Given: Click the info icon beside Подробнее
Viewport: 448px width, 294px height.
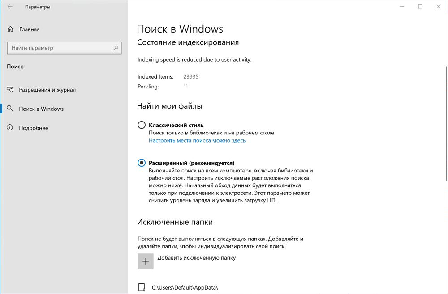Looking at the screenshot, I should [x=10, y=128].
